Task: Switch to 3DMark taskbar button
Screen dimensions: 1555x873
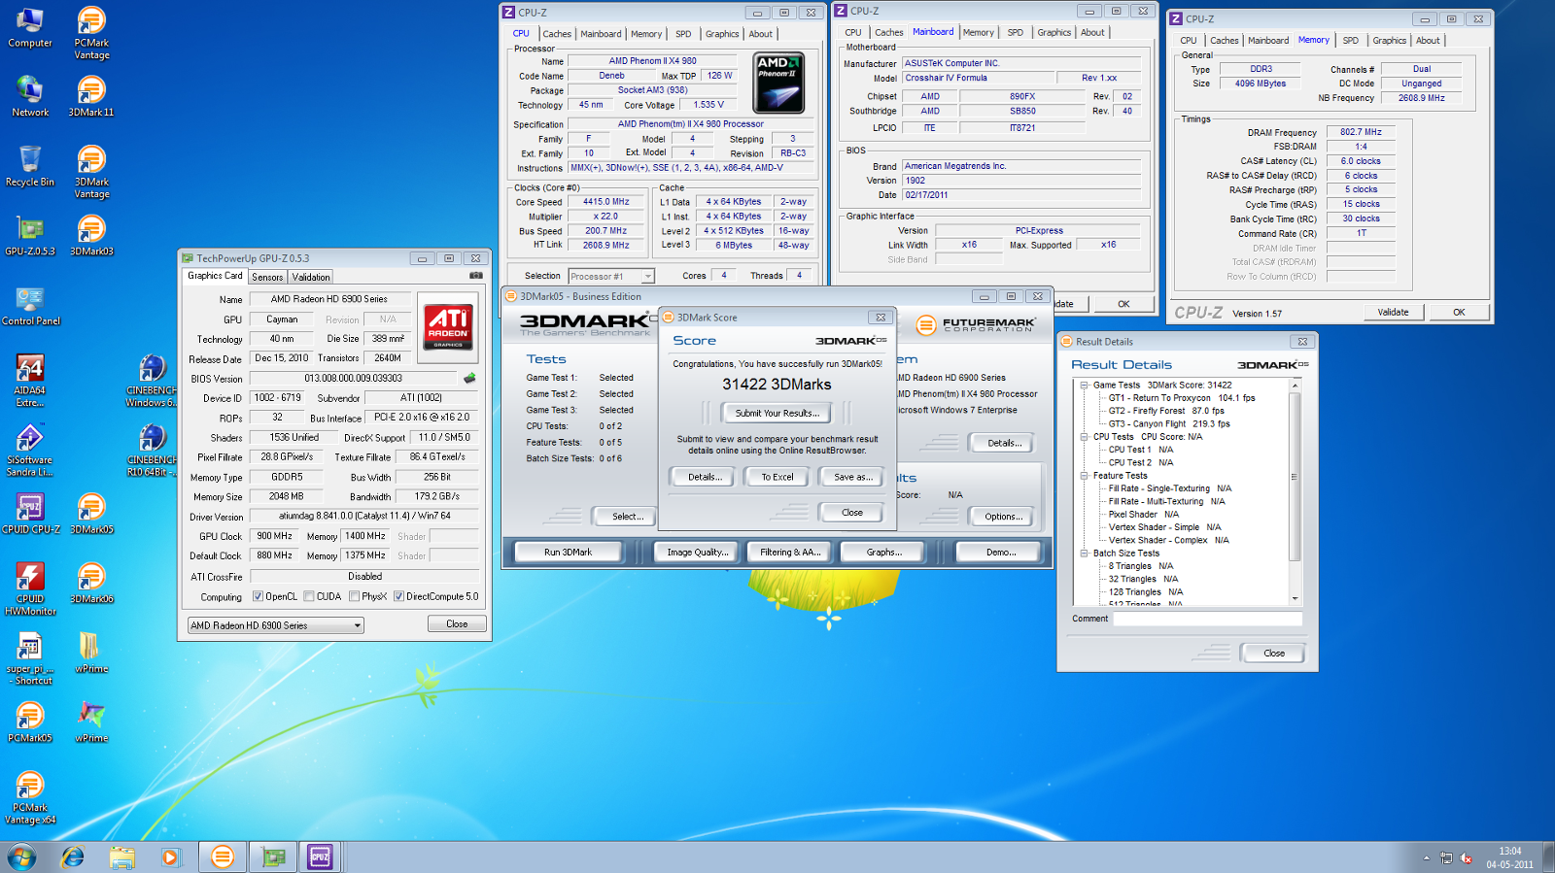Action: point(223,856)
